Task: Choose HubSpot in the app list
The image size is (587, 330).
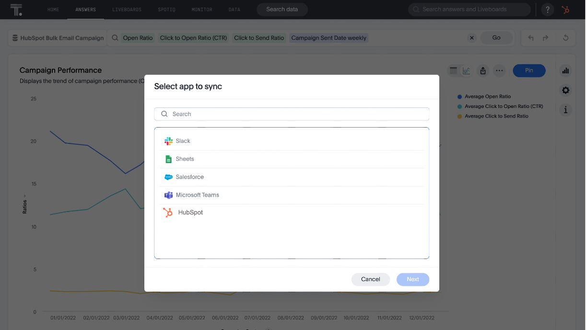Action: click(x=191, y=212)
